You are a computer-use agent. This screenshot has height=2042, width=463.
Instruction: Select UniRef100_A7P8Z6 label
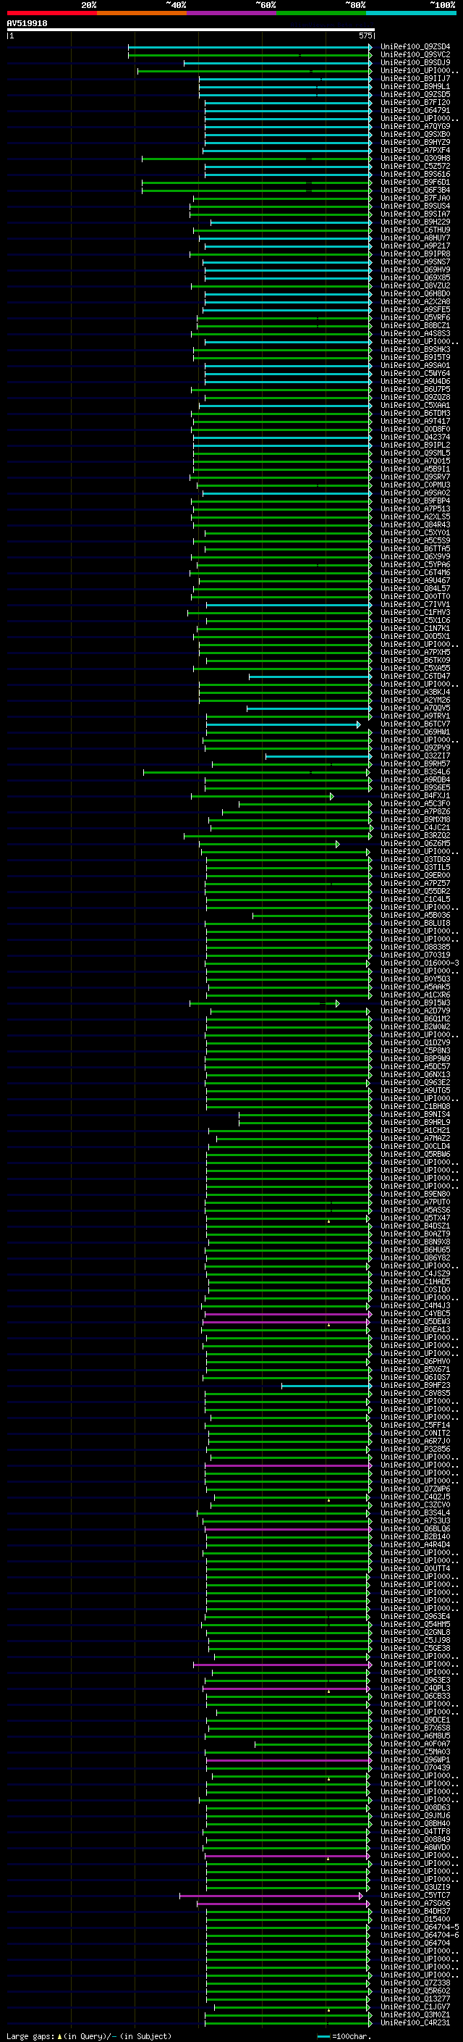click(x=415, y=811)
